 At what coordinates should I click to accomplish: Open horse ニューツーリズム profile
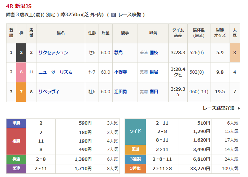pyautogui.click(x=56, y=72)
